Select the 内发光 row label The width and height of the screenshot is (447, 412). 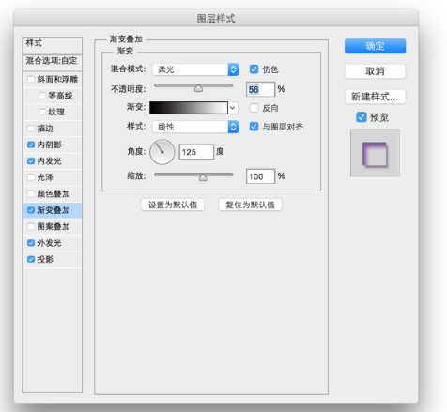coord(49,161)
